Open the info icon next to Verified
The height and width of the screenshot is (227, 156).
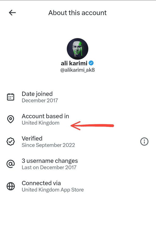144,142
